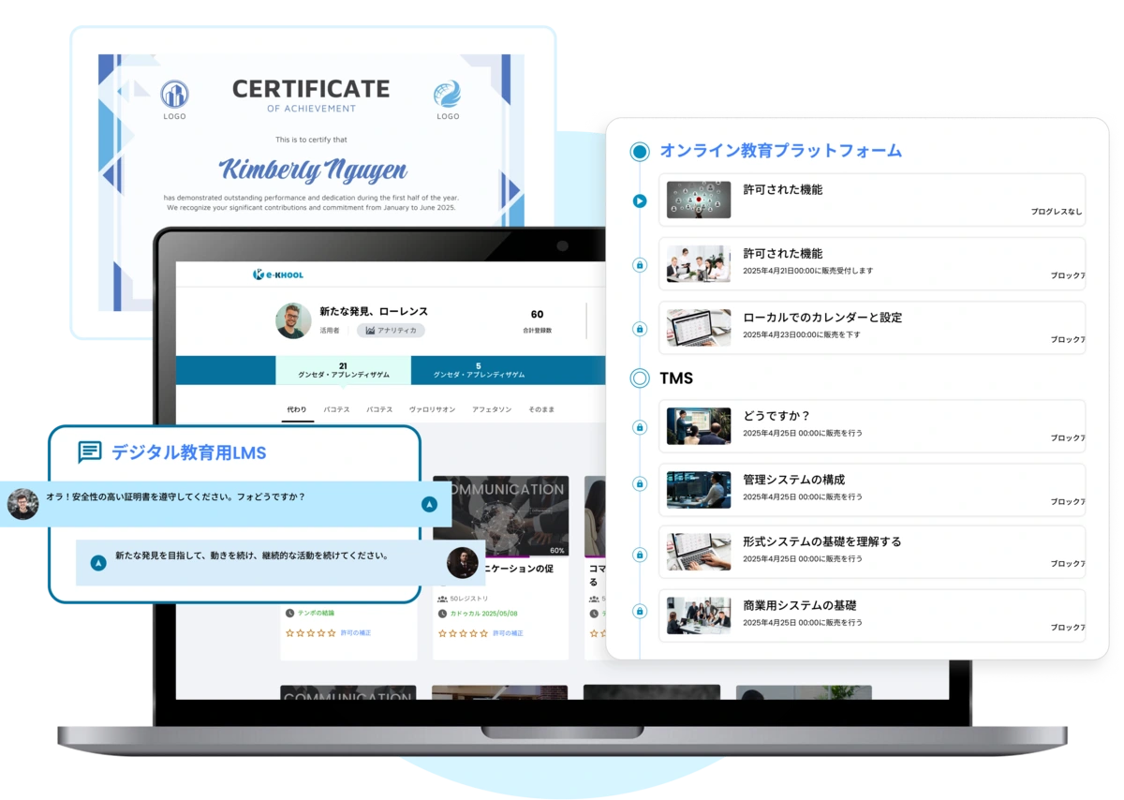Toggle the lock on ローカルでのカレンダーと設定 item

tap(641, 326)
